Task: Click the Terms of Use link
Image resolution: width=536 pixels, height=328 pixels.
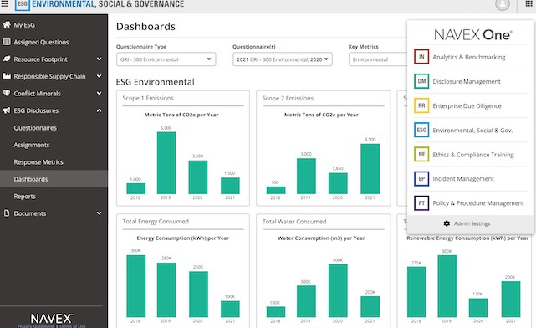Action: [72, 326]
